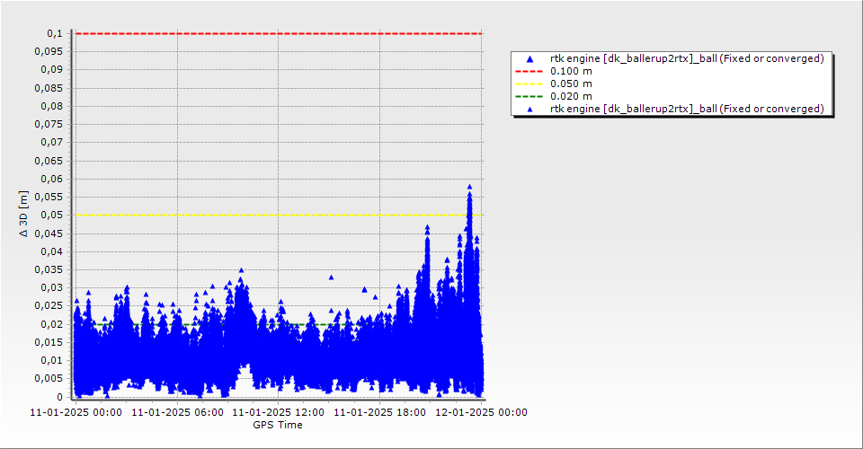Click y-axis tick label "0,075"
863x449 pixels.
point(49,124)
